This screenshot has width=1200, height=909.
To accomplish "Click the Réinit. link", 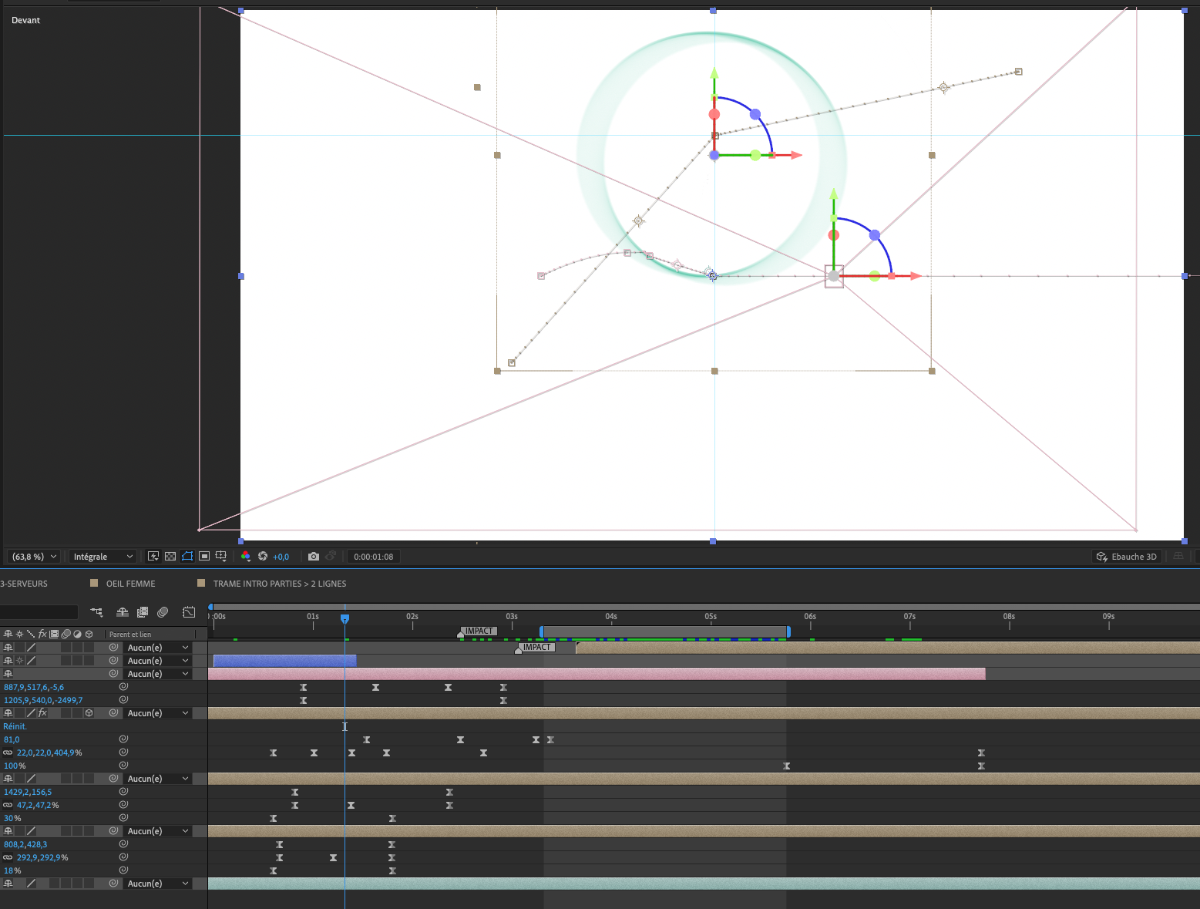I will [15, 726].
